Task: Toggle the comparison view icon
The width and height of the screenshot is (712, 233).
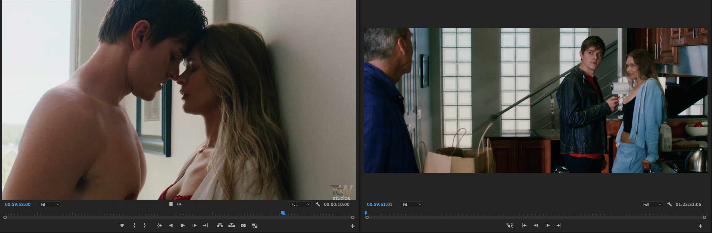Action: [255, 225]
